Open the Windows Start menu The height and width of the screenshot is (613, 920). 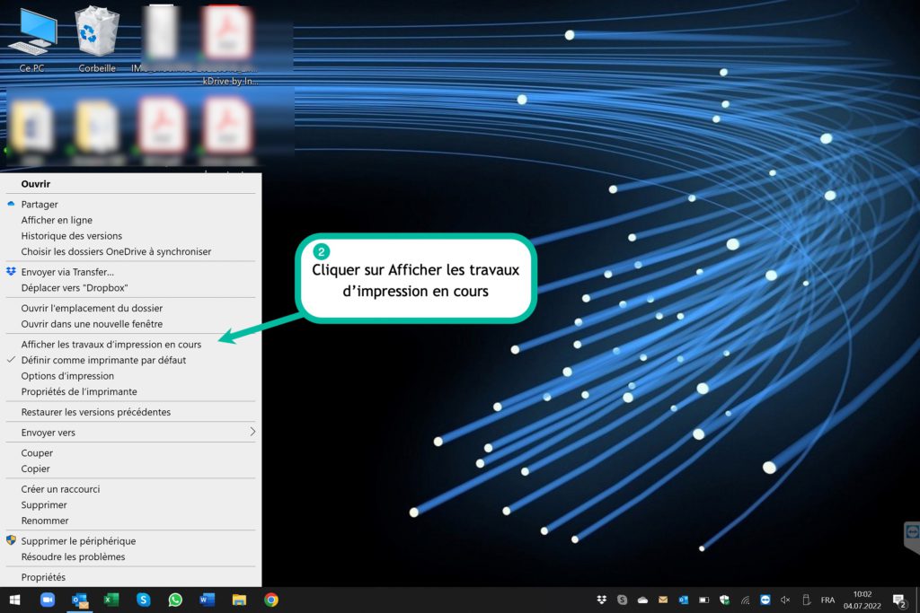tap(14, 600)
